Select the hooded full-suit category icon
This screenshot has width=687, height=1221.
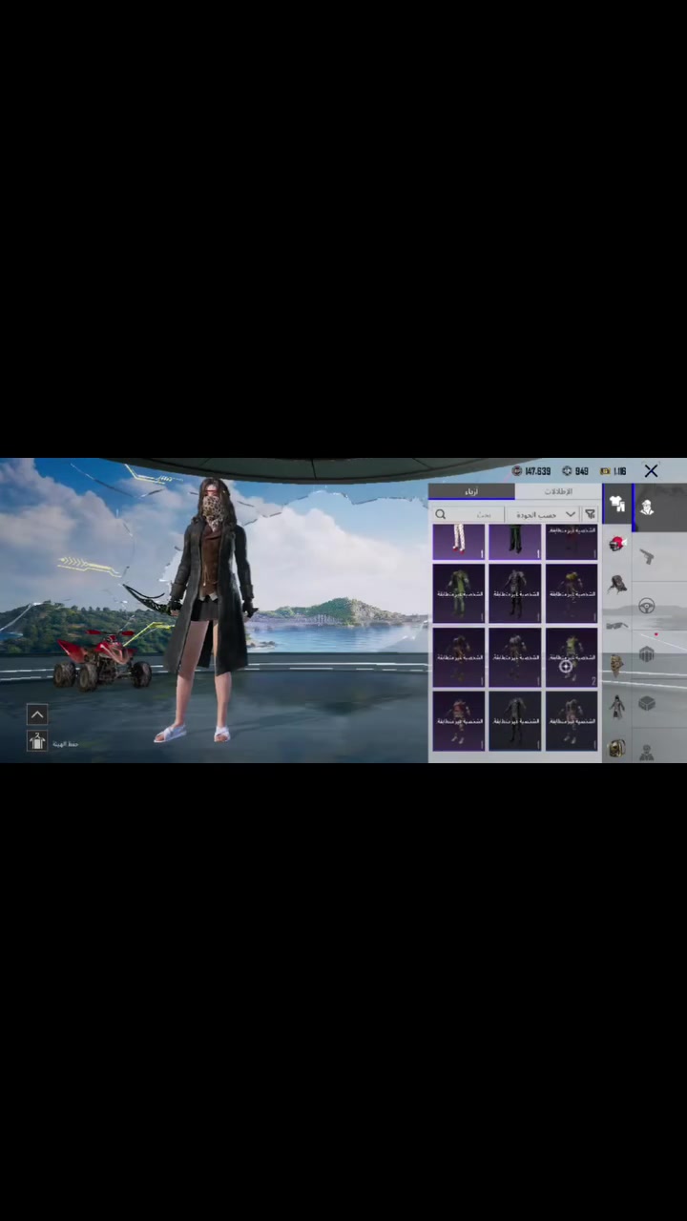[x=617, y=707]
